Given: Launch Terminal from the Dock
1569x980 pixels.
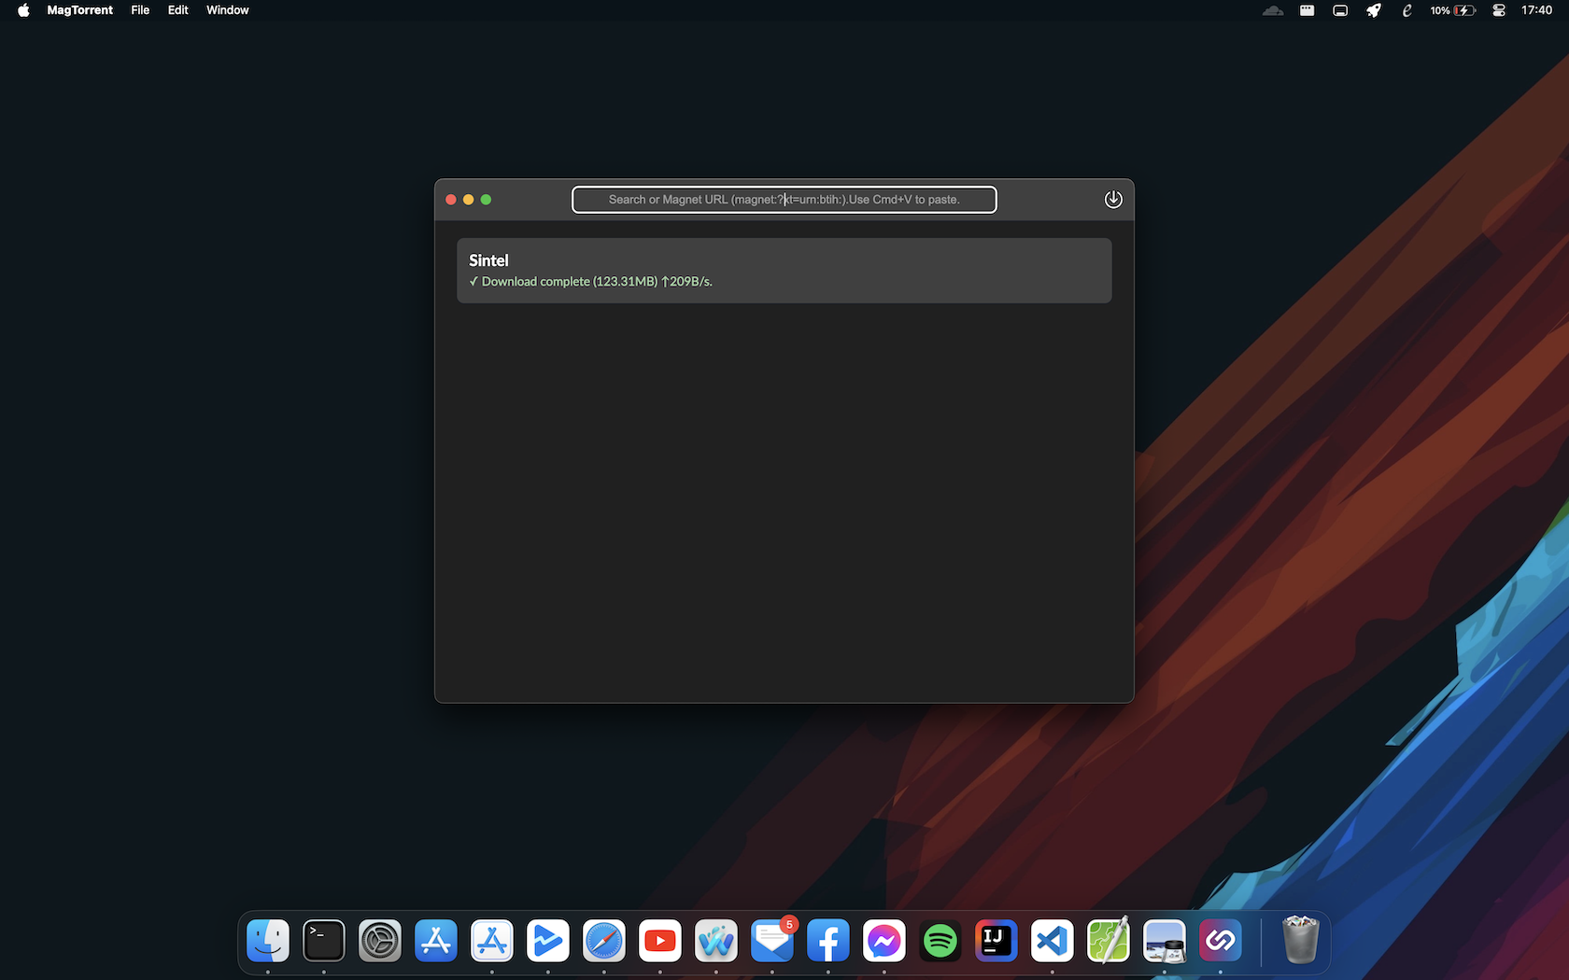Looking at the screenshot, I should pos(324,941).
